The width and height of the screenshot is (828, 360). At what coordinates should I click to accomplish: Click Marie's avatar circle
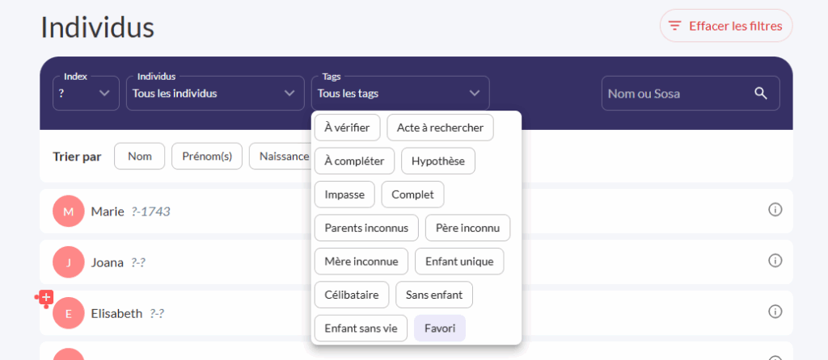[69, 211]
